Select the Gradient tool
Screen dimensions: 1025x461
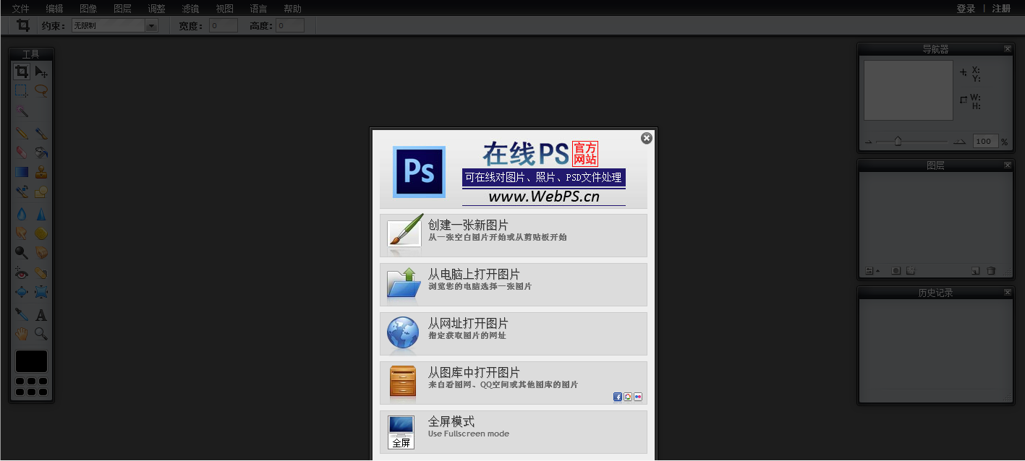pos(22,172)
